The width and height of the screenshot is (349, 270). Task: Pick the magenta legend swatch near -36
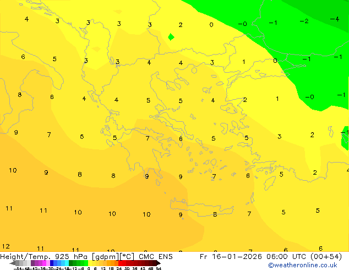tap(44, 263)
